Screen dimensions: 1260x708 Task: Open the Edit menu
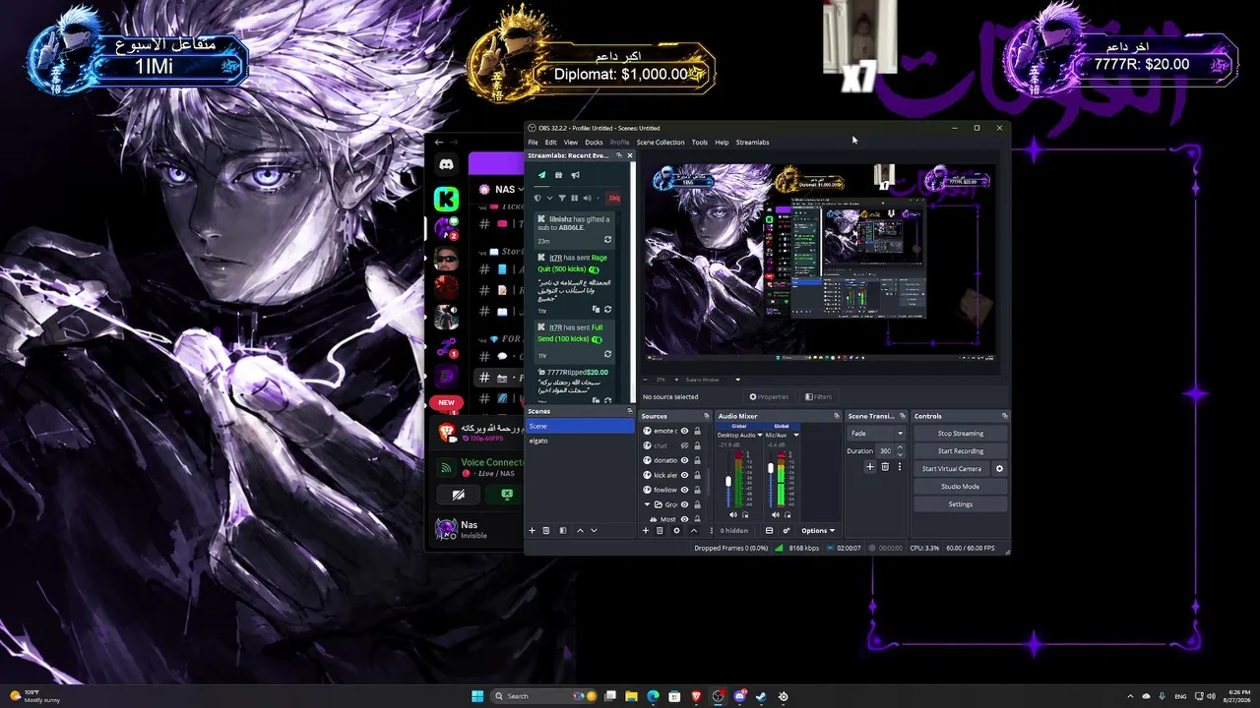550,143
